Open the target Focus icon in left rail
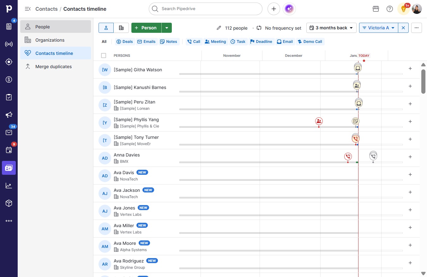 9,62
